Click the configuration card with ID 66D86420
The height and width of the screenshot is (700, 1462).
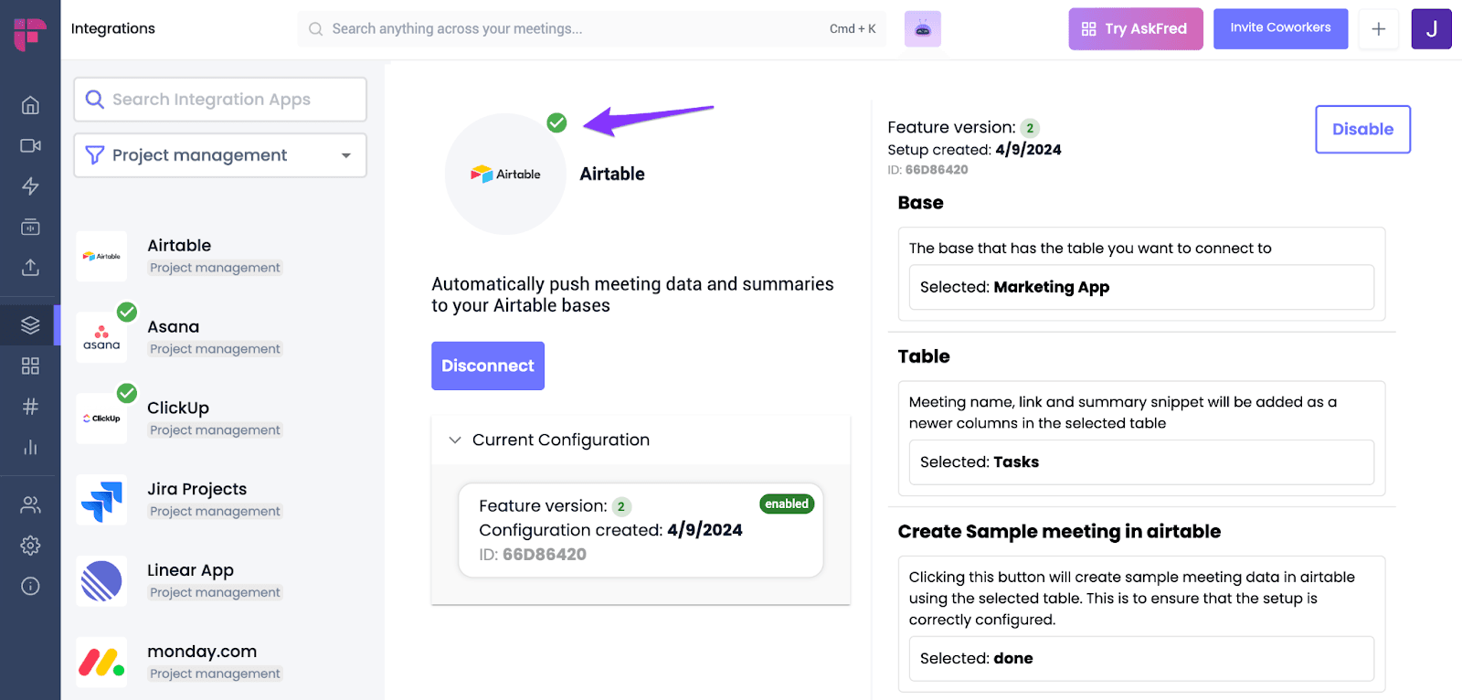click(641, 530)
